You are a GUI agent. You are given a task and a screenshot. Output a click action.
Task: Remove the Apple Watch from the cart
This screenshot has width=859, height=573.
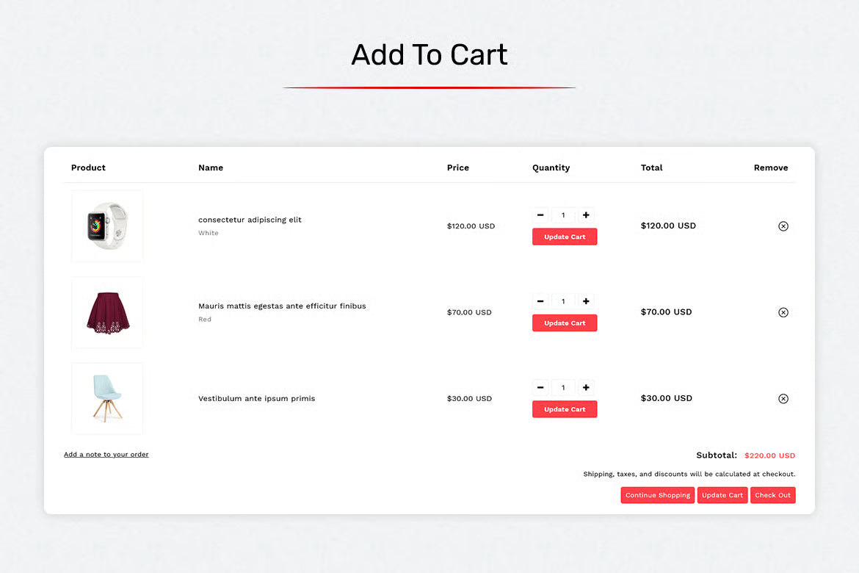tap(783, 226)
